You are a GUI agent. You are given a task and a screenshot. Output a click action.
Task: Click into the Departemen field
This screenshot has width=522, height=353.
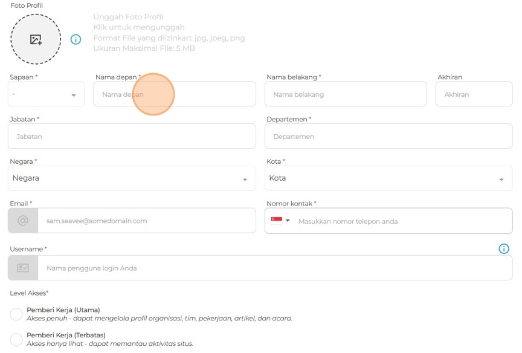click(388, 137)
